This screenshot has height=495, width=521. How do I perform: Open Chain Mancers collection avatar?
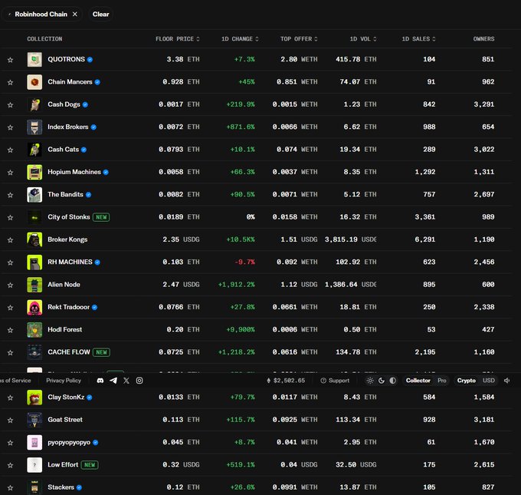(34, 82)
